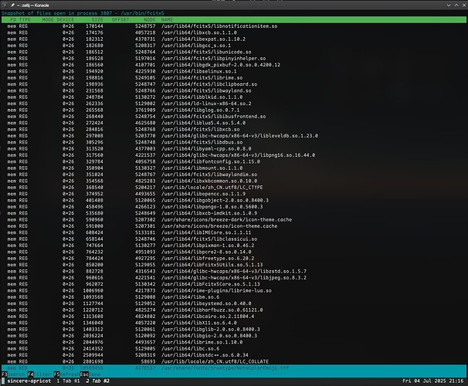Select the libpixman-1.so.0.46.2 row
Viewport: 468px width, 386px height.
[234, 245]
